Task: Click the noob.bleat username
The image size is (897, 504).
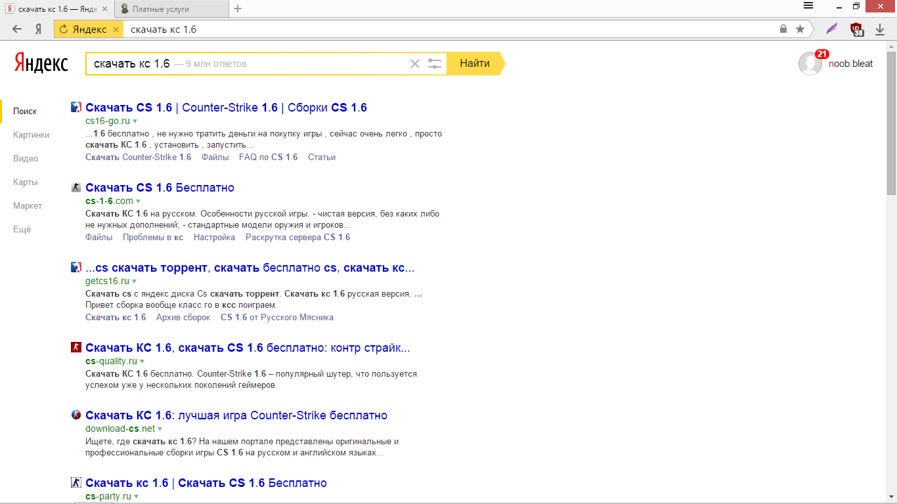Action: (x=851, y=64)
